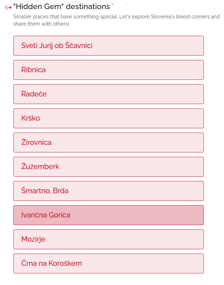Viewport: 224px width, 285px height.
Task: Click the question number 5
Action: point(6,7)
